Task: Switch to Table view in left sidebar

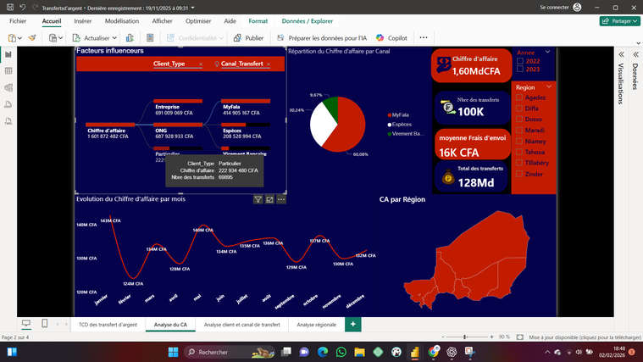Action: coord(8,71)
